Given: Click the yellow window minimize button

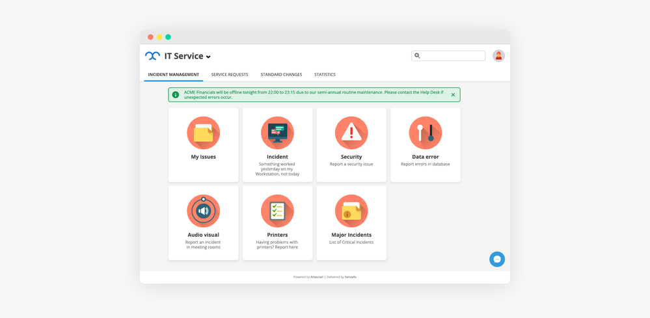Looking at the screenshot, I should point(159,37).
